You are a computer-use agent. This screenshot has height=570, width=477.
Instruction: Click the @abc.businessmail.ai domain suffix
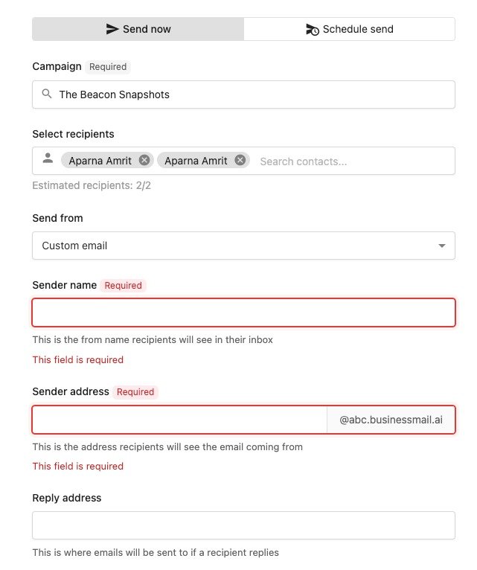click(x=391, y=420)
